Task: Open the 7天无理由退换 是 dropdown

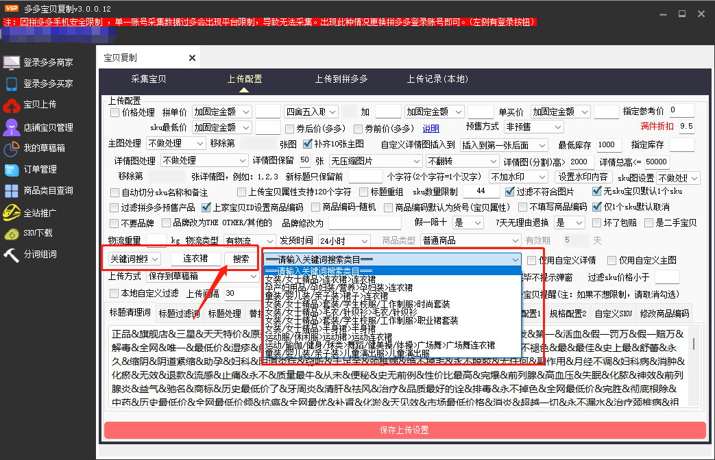Action: 570,222
